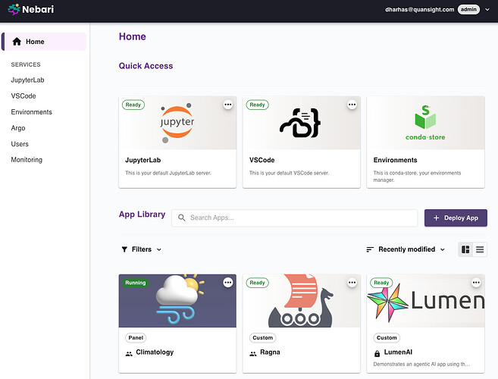498x379 pixels.
Task: Click the plus icon on Deploy App
Action: click(436, 218)
